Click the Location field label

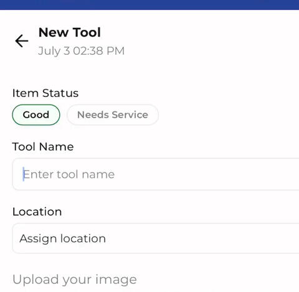pyautogui.click(x=37, y=212)
